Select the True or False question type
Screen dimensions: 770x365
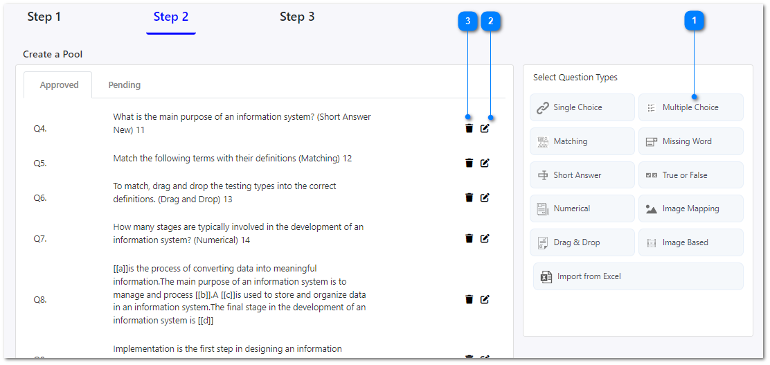(690, 175)
